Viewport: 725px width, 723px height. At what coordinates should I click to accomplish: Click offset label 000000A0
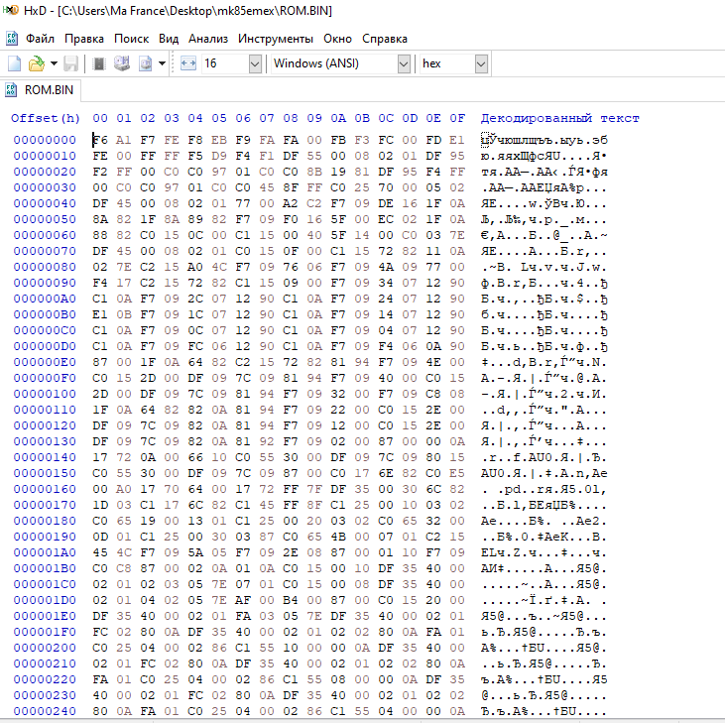pos(45,299)
